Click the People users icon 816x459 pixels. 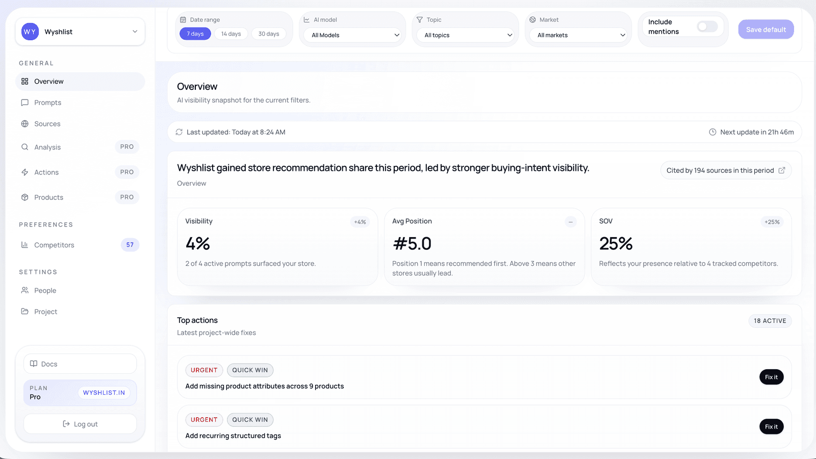tap(24, 290)
